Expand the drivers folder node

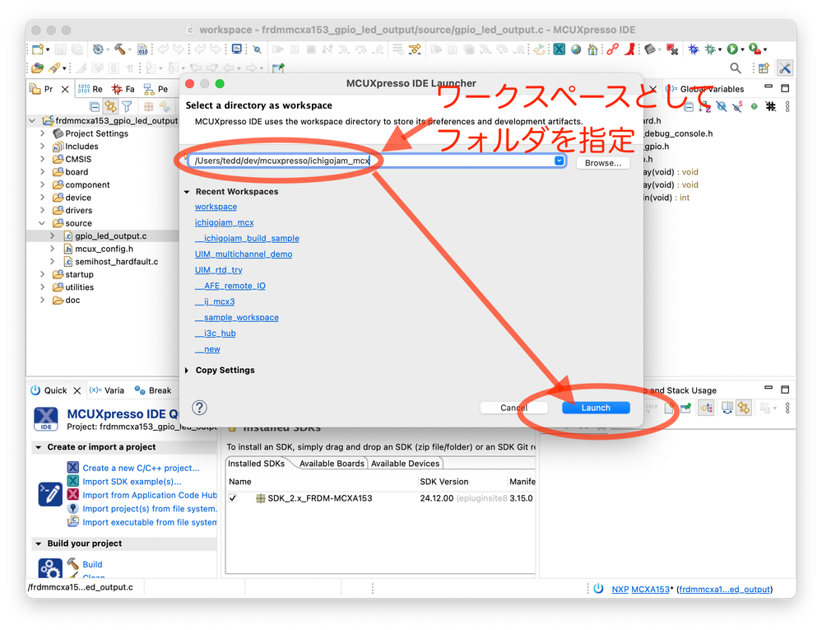[x=43, y=210]
